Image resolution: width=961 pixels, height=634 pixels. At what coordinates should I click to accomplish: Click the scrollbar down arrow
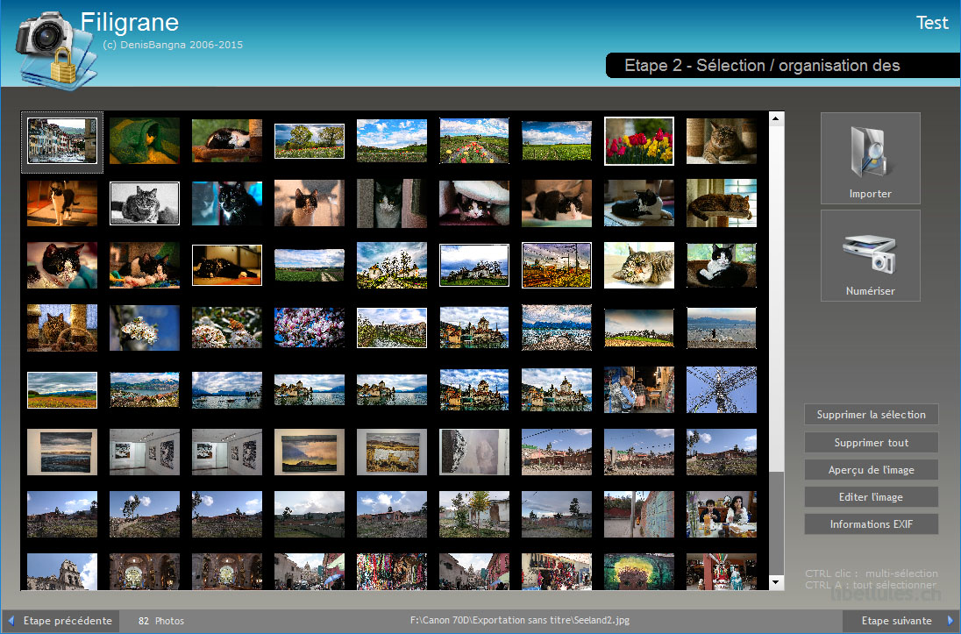776,582
